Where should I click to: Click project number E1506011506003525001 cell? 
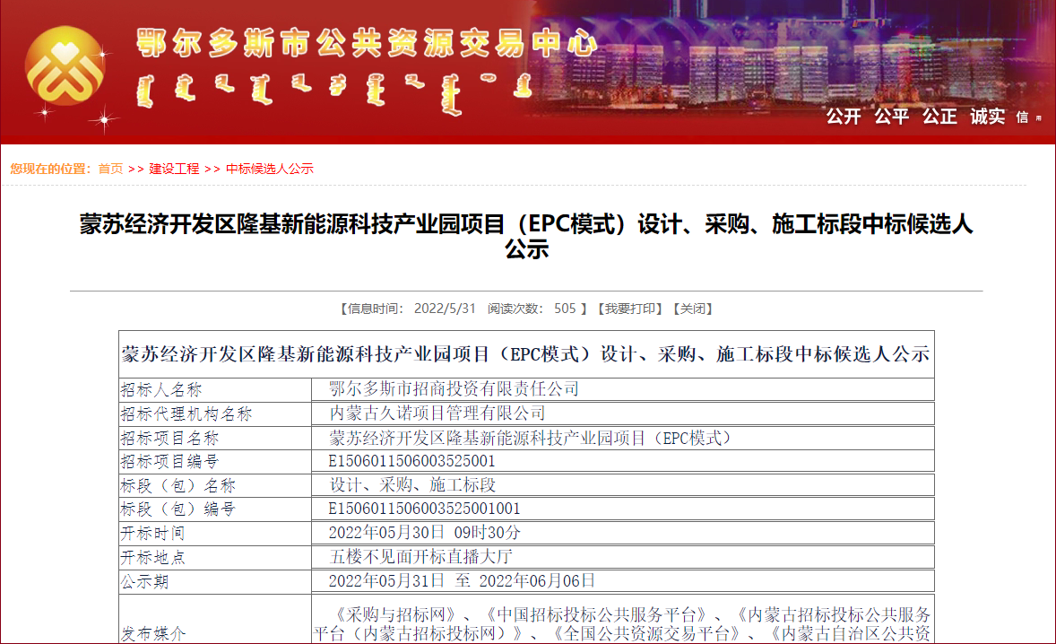pyautogui.click(x=411, y=461)
